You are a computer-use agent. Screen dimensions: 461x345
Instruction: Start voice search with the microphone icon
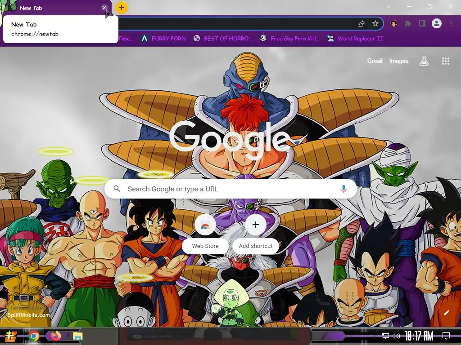(343, 189)
